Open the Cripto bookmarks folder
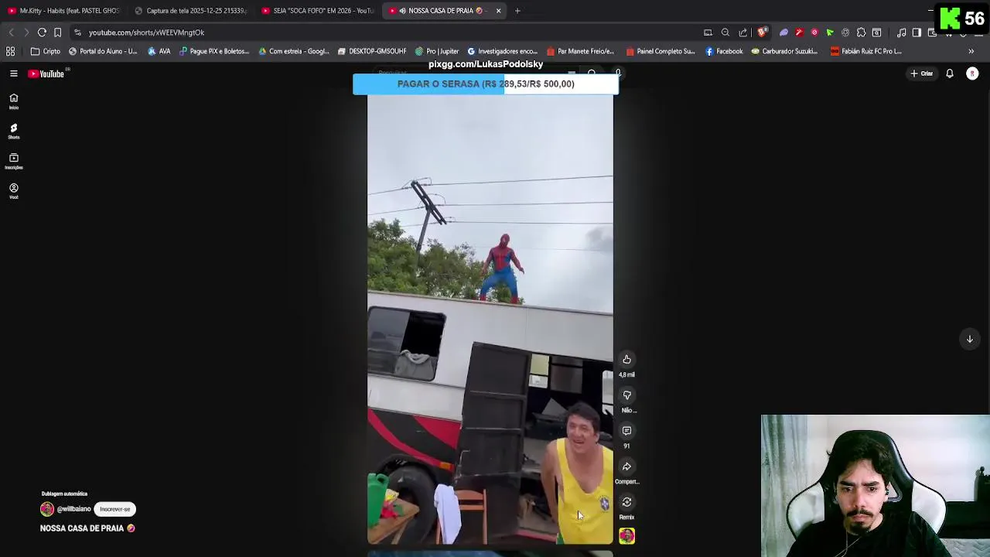Screen dimensions: 990x557 (46, 51)
